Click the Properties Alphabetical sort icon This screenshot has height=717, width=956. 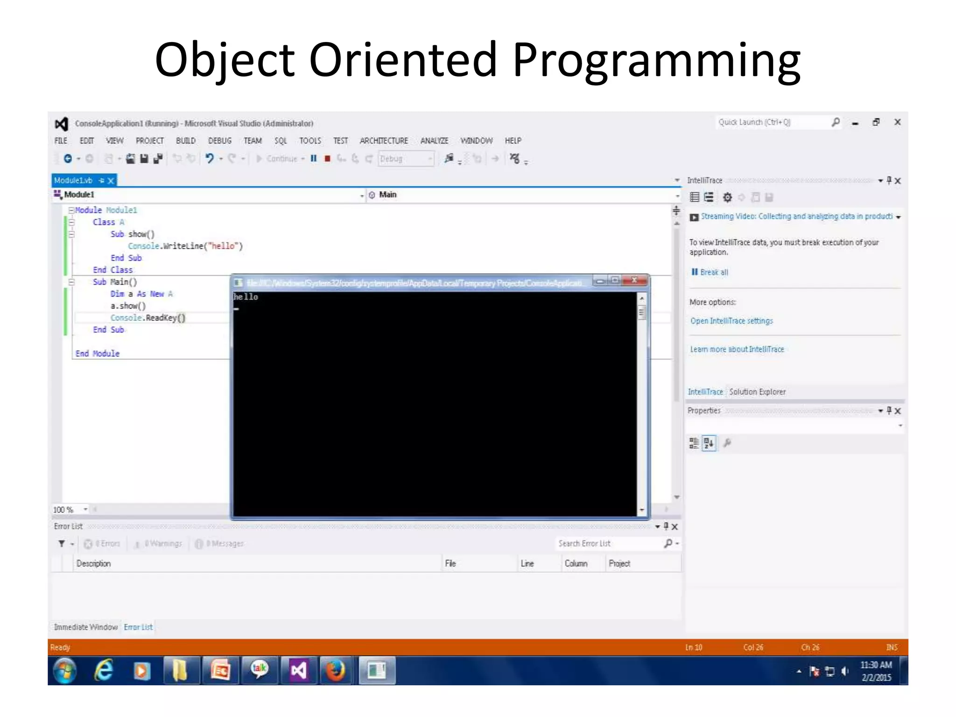click(x=709, y=443)
